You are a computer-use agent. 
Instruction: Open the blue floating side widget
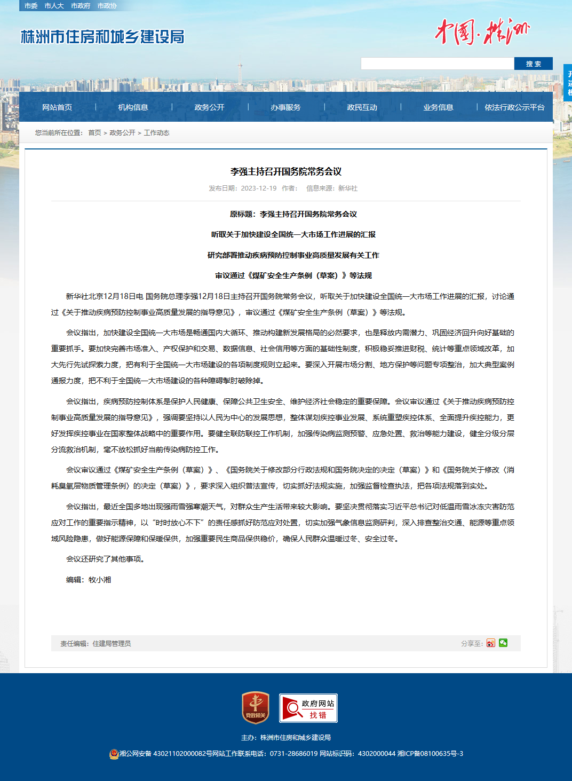click(x=568, y=82)
